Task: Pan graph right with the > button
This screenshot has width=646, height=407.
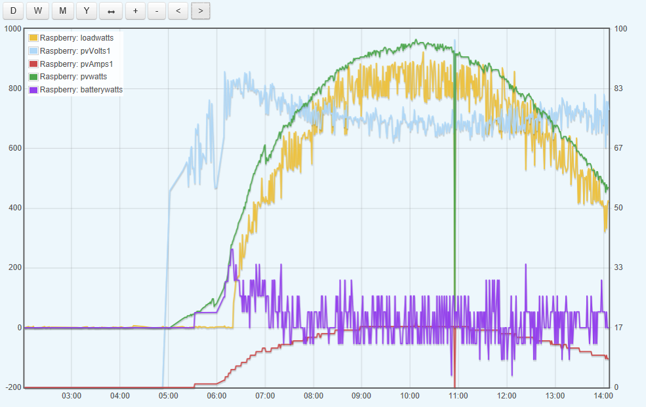Action: pos(200,10)
